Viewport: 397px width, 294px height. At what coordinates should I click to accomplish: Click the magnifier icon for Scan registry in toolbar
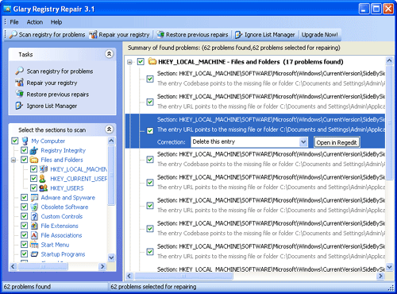click(13, 34)
